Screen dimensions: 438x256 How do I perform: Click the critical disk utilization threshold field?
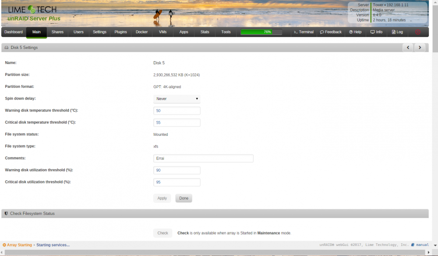177,182
